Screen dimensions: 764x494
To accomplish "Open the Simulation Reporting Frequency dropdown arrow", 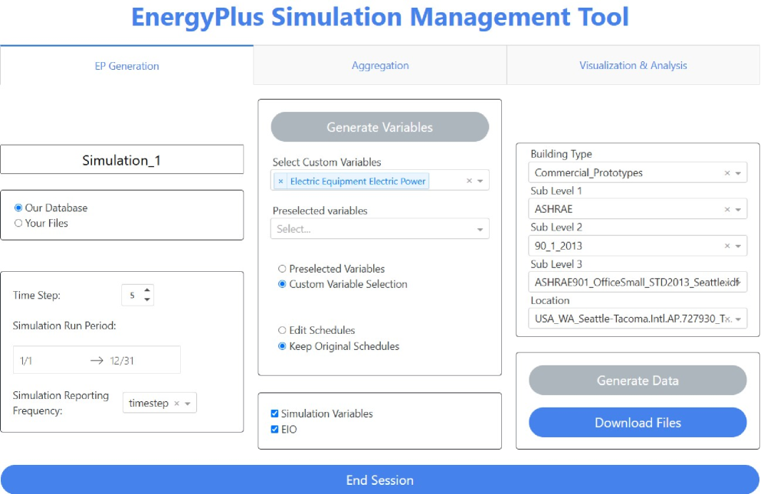I will point(188,404).
